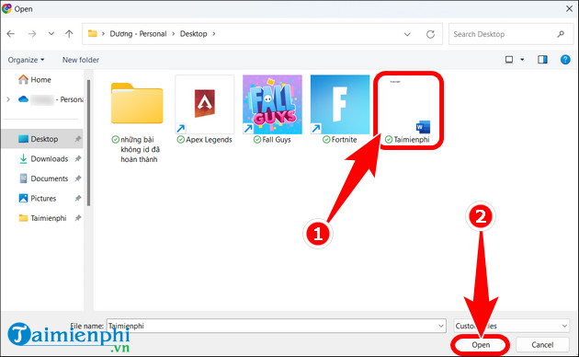
Task: Click the Open button
Action: click(481, 345)
